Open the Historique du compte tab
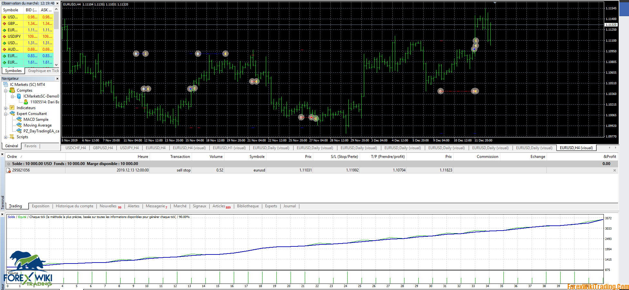The width and height of the screenshot is (629, 290). tap(75, 206)
